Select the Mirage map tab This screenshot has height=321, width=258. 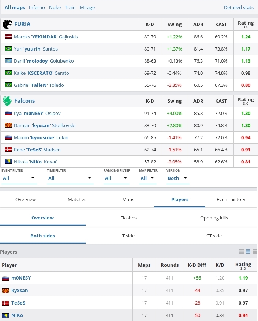pos(87,8)
